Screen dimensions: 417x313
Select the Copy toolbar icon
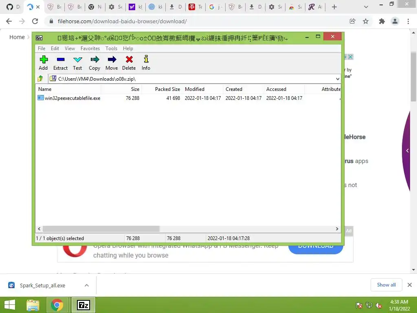point(94,62)
